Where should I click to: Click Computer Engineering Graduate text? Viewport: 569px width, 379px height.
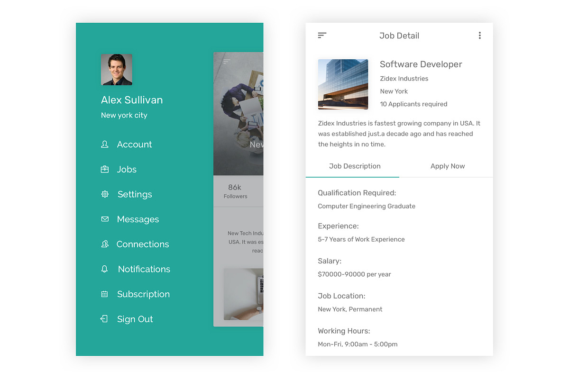367,206
